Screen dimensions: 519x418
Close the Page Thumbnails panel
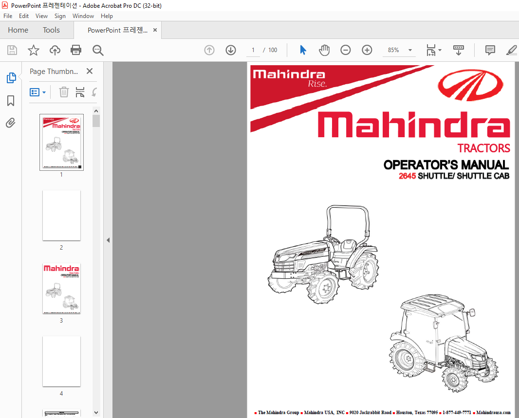coord(90,71)
